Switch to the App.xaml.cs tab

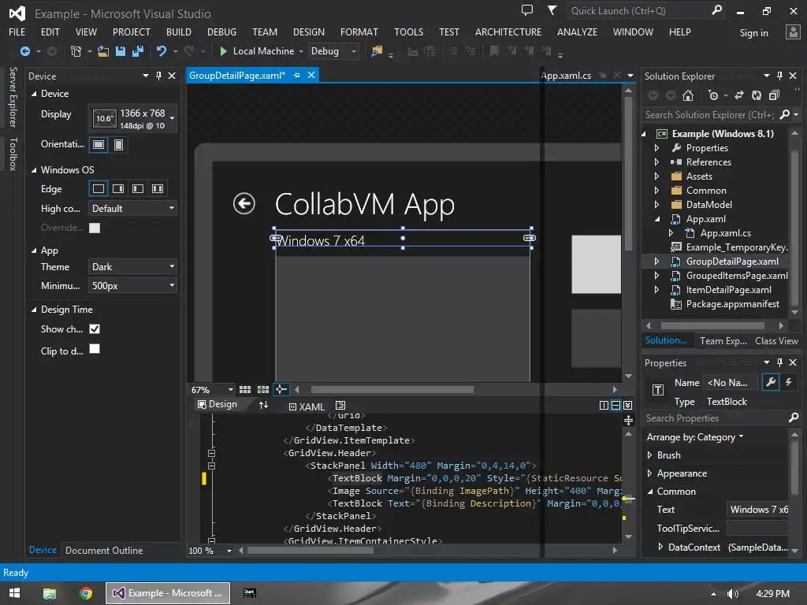click(566, 76)
